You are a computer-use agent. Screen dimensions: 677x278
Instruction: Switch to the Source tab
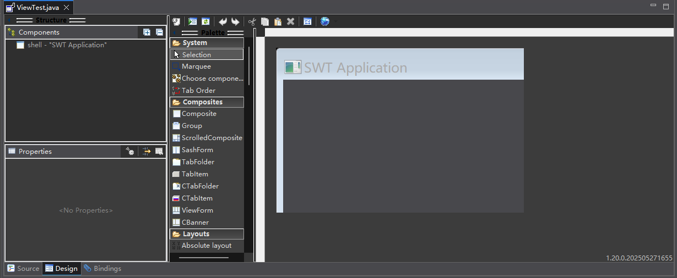23,269
